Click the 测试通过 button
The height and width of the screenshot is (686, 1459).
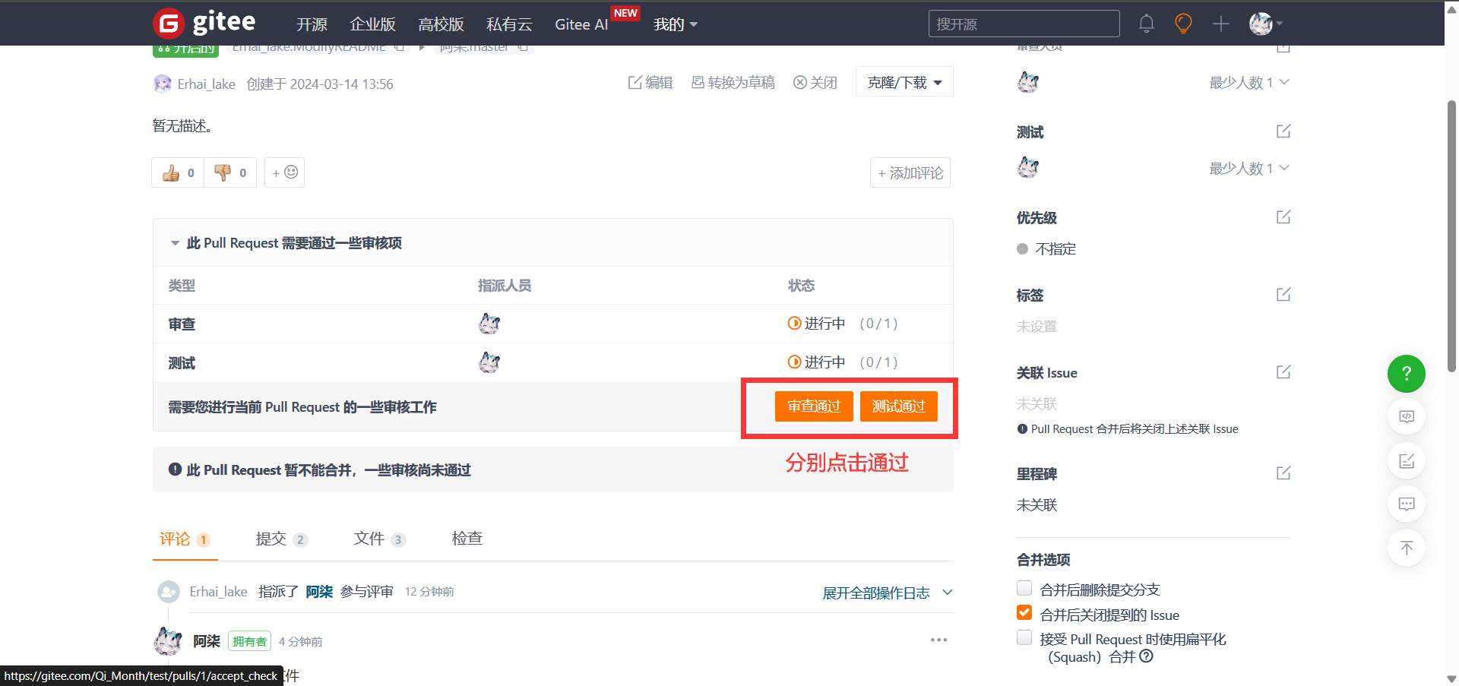coord(898,406)
